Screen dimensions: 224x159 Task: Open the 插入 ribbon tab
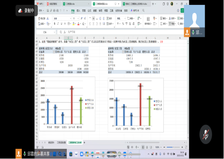point(78,11)
